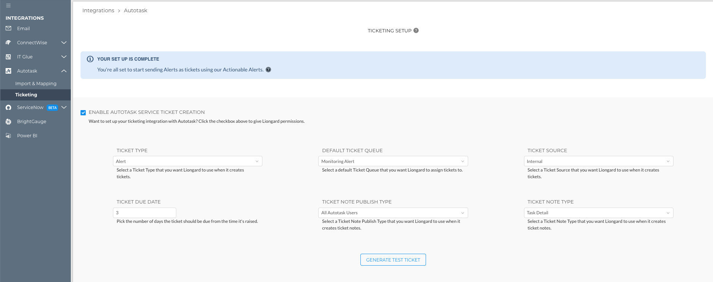
Task: Open Ticket Note Publish Type dropdown
Action: pos(393,213)
